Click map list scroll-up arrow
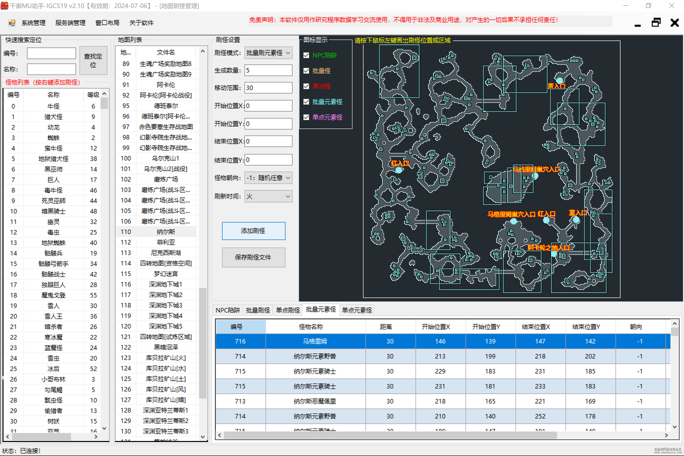The image size is (684, 456). coord(203,51)
